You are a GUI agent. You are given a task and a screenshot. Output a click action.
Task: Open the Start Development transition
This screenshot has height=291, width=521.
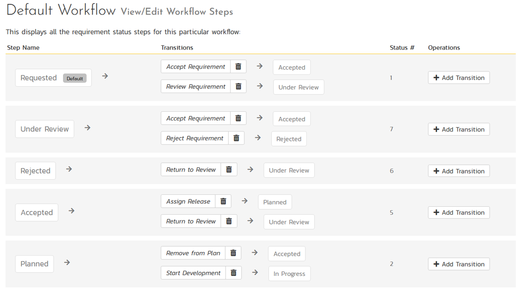coord(193,273)
